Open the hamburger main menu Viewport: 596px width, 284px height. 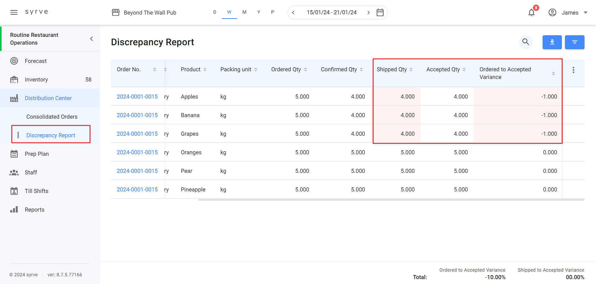pos(14,12)
